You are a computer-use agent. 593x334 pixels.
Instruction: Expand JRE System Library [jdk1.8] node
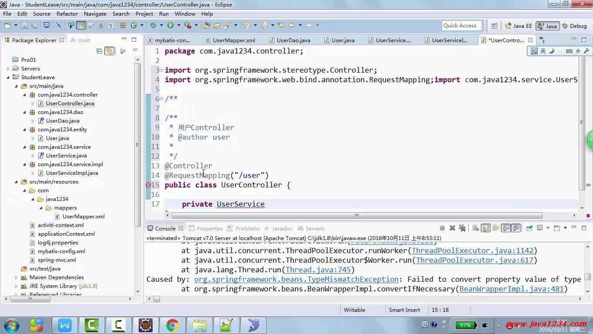coord(16,286)
